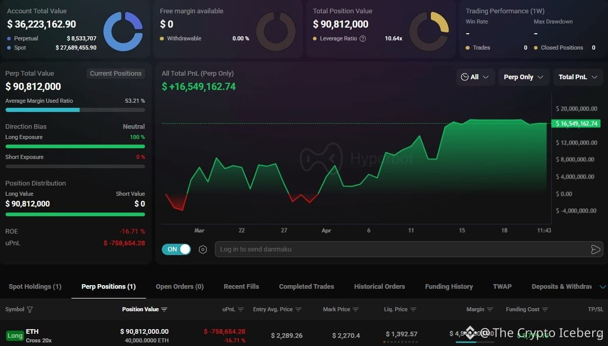Click the Long badge on ETH row
The image size is (608, 346).
click(15, 335)
